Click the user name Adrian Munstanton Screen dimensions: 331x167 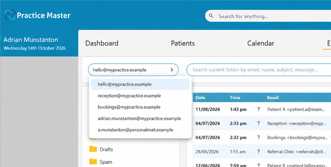tap(31, 40)
